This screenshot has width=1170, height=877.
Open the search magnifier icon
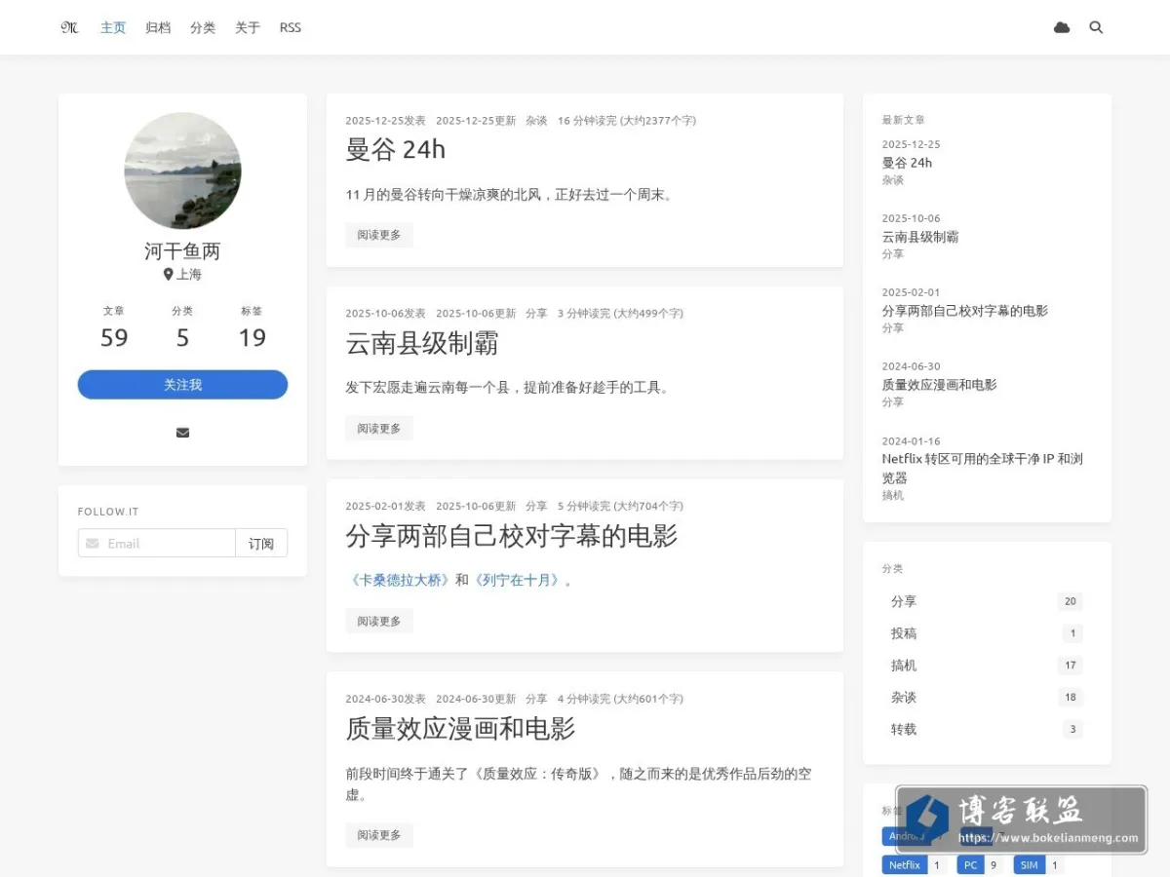pos(1096,27)
